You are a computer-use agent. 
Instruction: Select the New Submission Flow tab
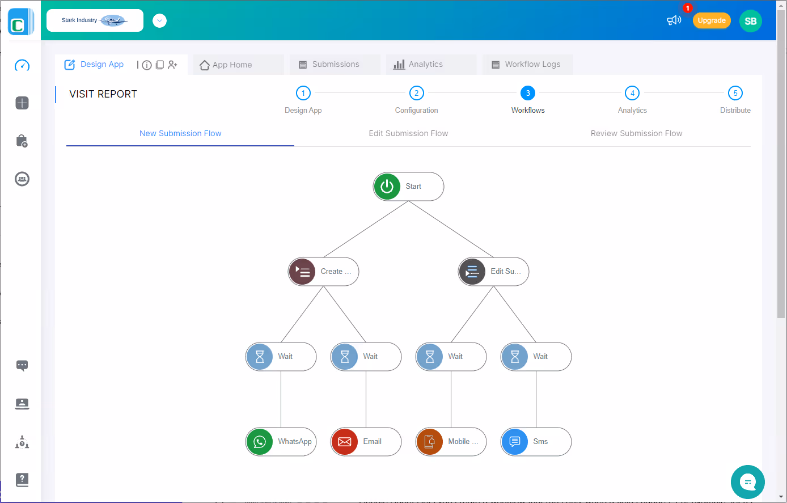click(x=180, y=134)
